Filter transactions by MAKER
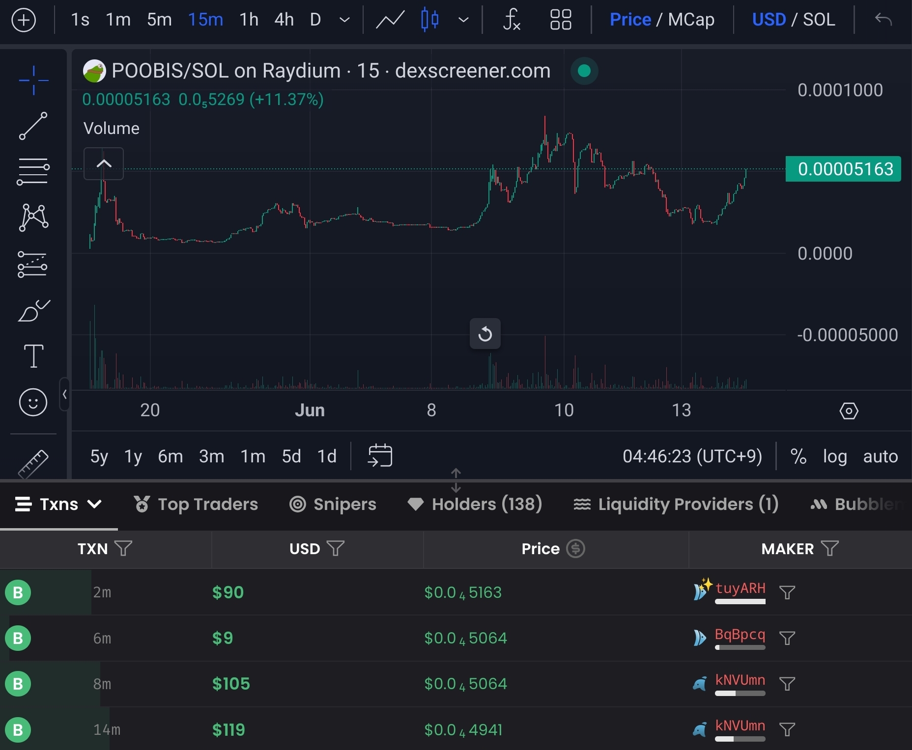912x750 pixels. pos(830,548)
